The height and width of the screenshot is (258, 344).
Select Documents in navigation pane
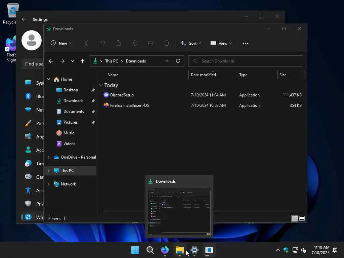click(x=74, y=112)
